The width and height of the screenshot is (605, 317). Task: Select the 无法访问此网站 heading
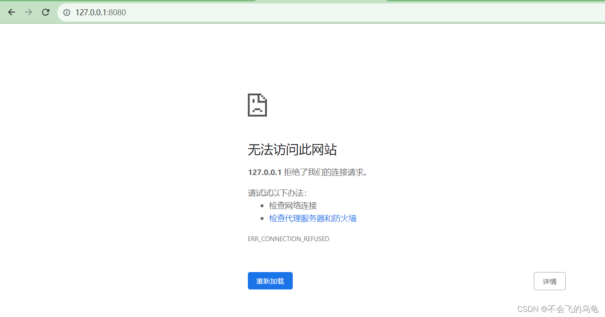pos(292,150)
